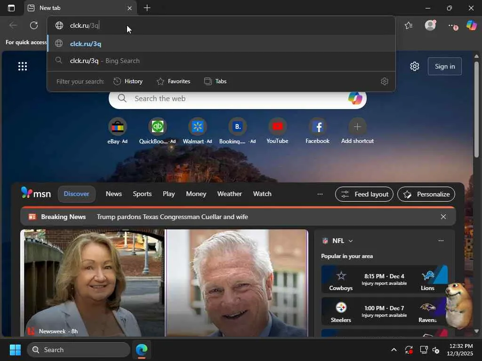Open the muted volume tray icon

point(436,350)
